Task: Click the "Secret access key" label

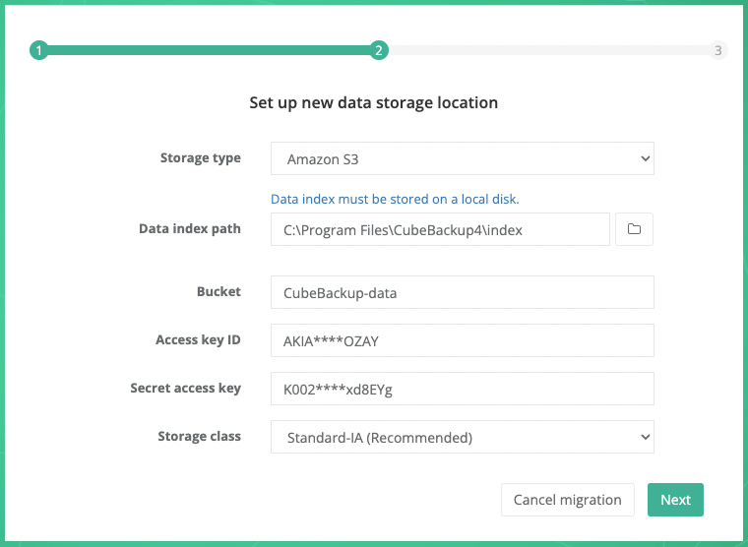Action: pyautogui.click(x=185, y=389)
